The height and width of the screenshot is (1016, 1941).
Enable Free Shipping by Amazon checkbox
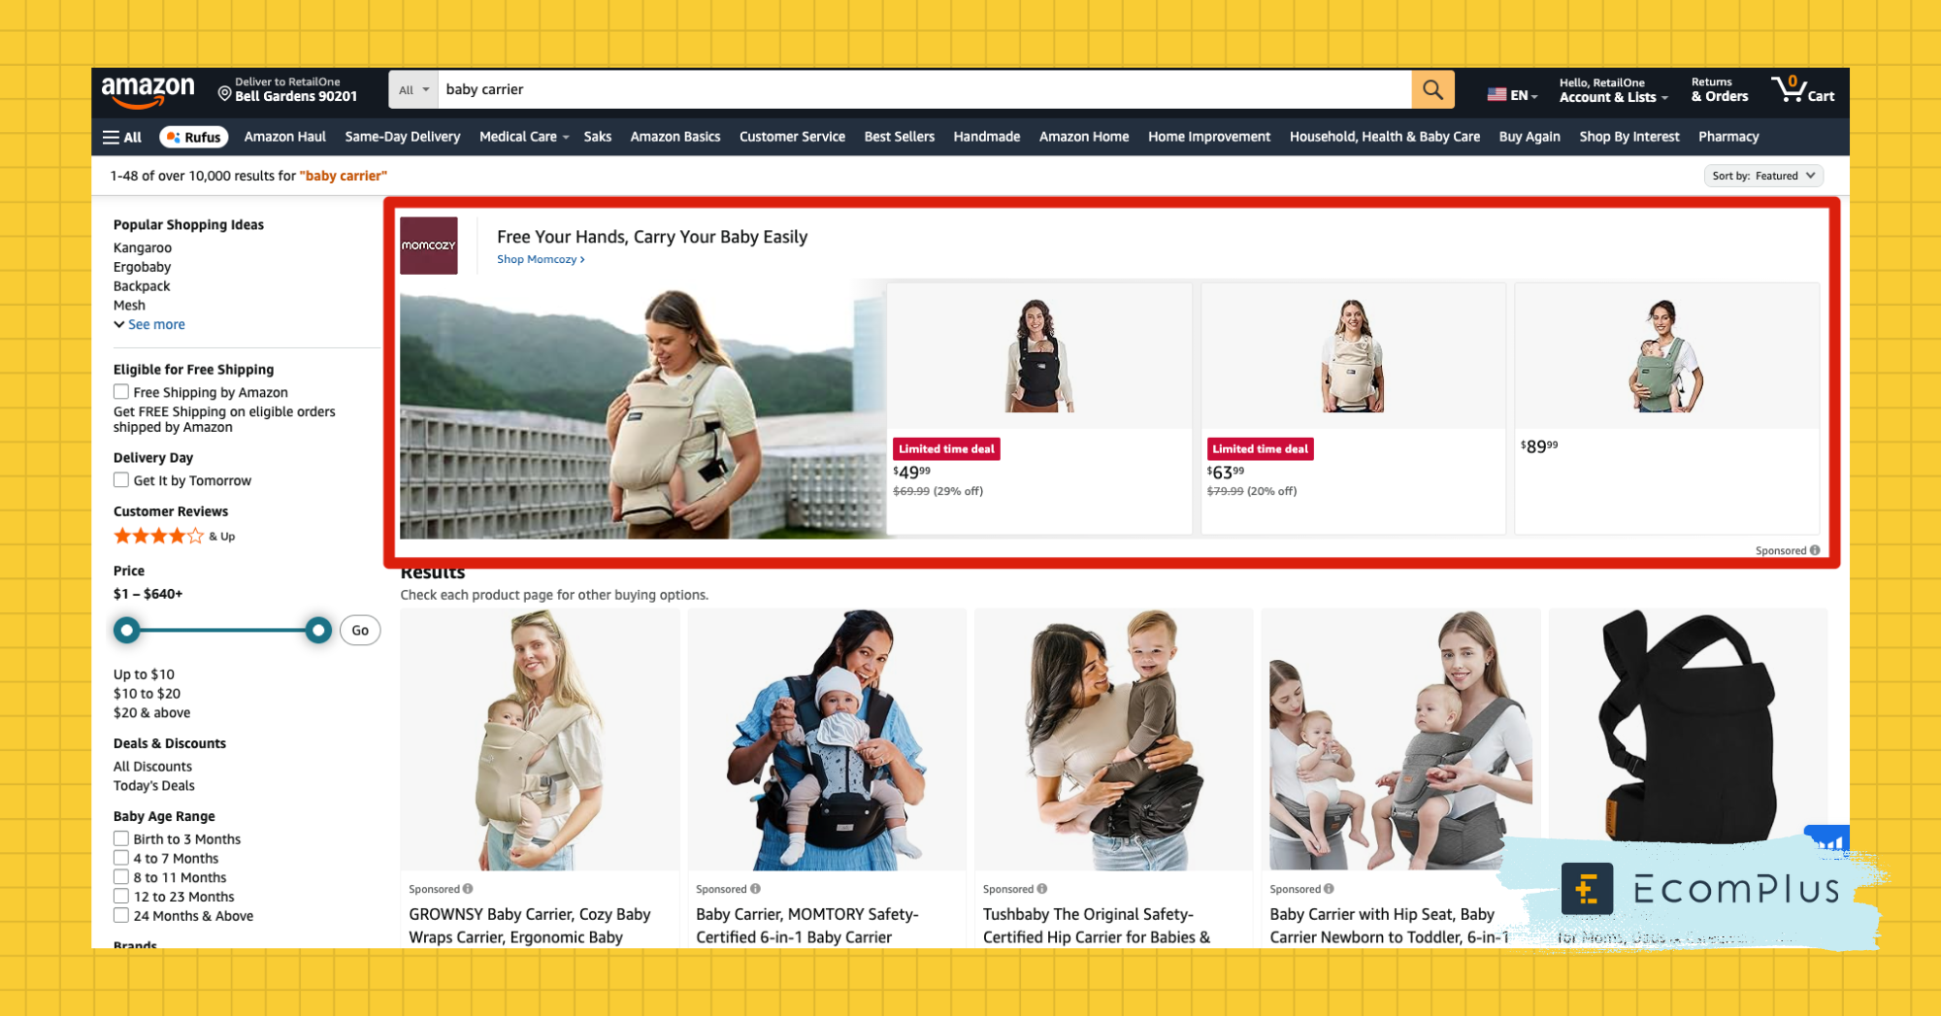121,392
